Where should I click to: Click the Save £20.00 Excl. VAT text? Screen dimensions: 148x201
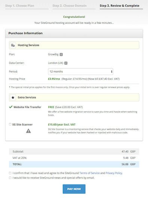click(x=69, y=107)
